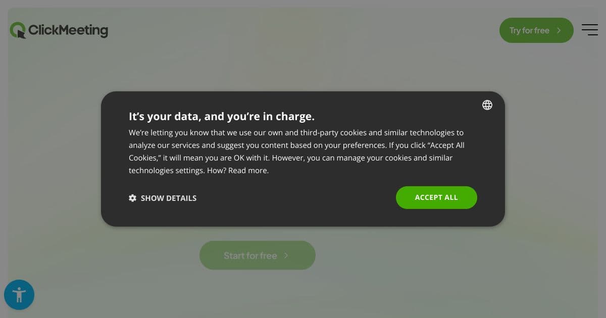Click the green ACCEPT ALL pill
Viewport: 606px width, 318px height.
tap(436, 197)
